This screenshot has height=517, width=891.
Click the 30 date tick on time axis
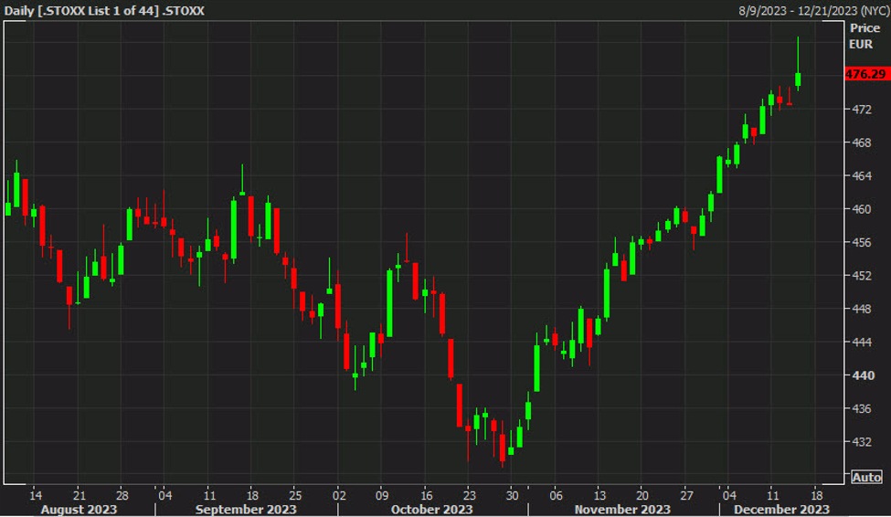(x=512, y=494)
